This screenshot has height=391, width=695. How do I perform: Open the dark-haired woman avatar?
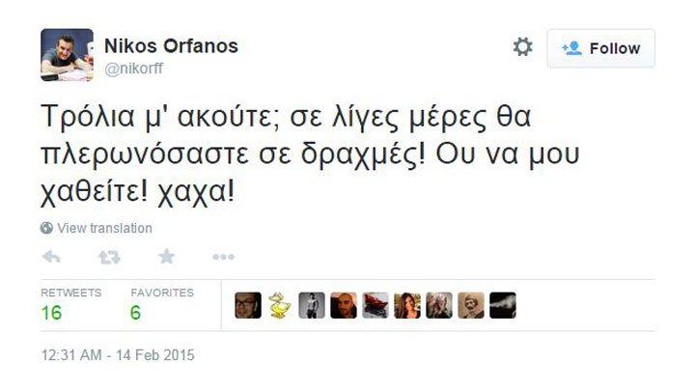coord(407,305)
